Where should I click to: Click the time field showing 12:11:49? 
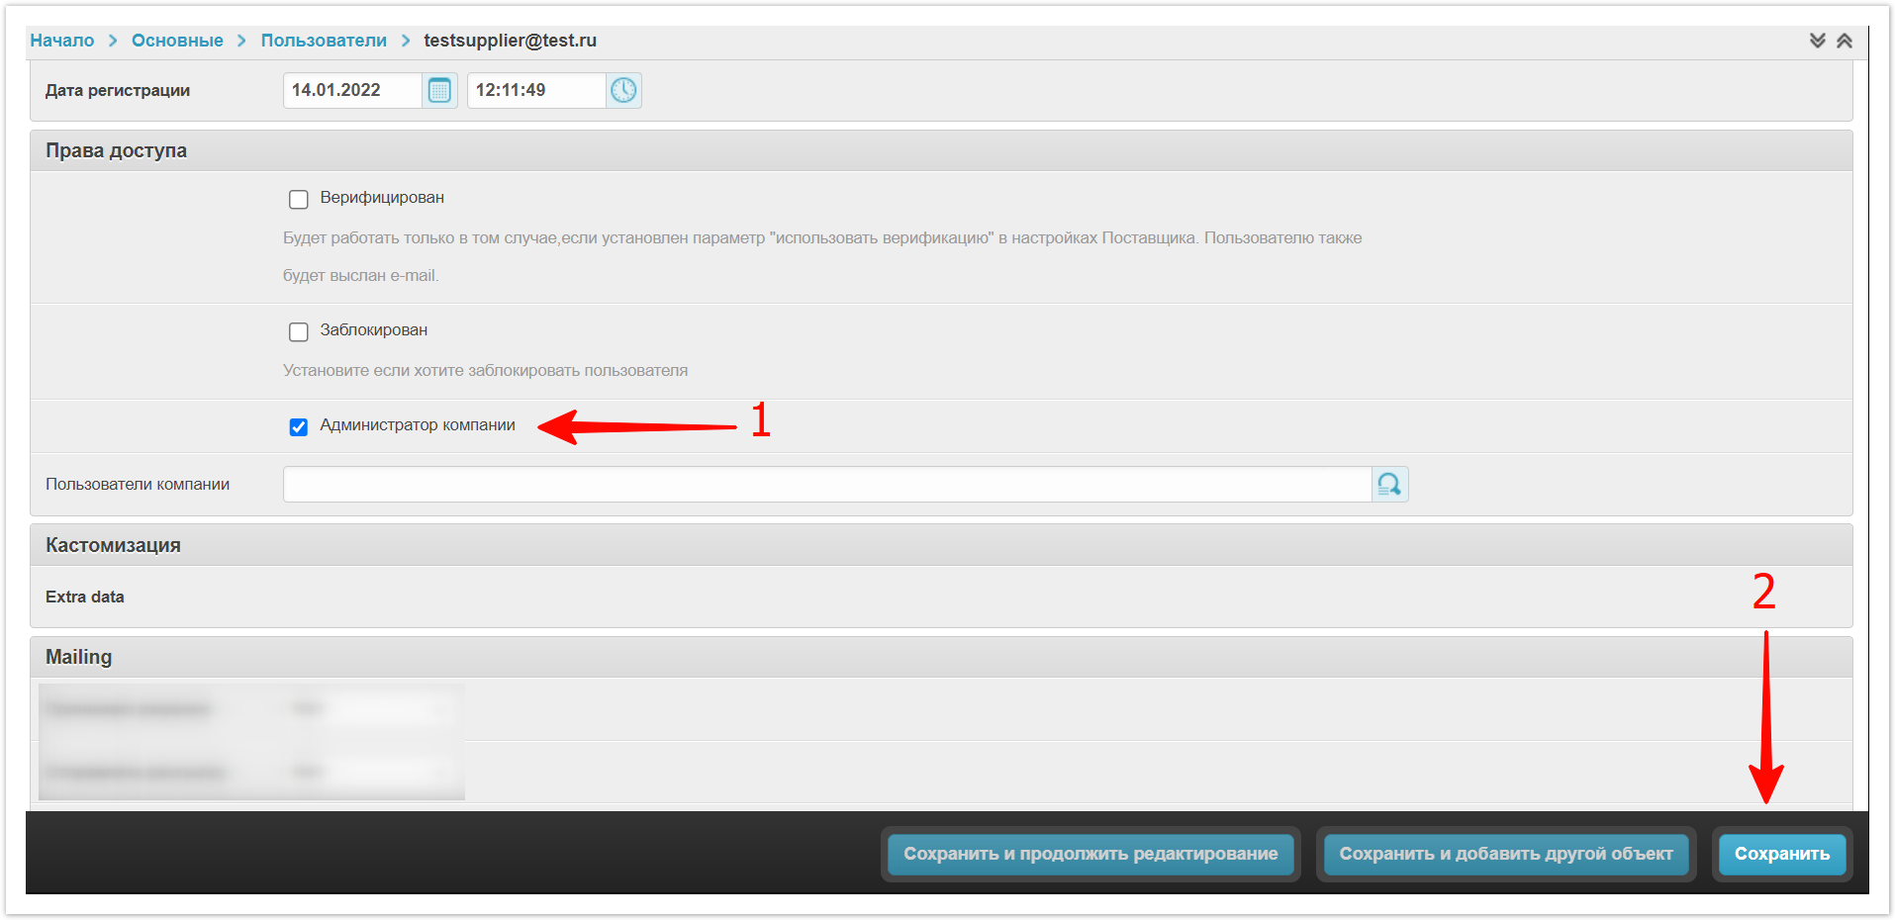[535, 91]
